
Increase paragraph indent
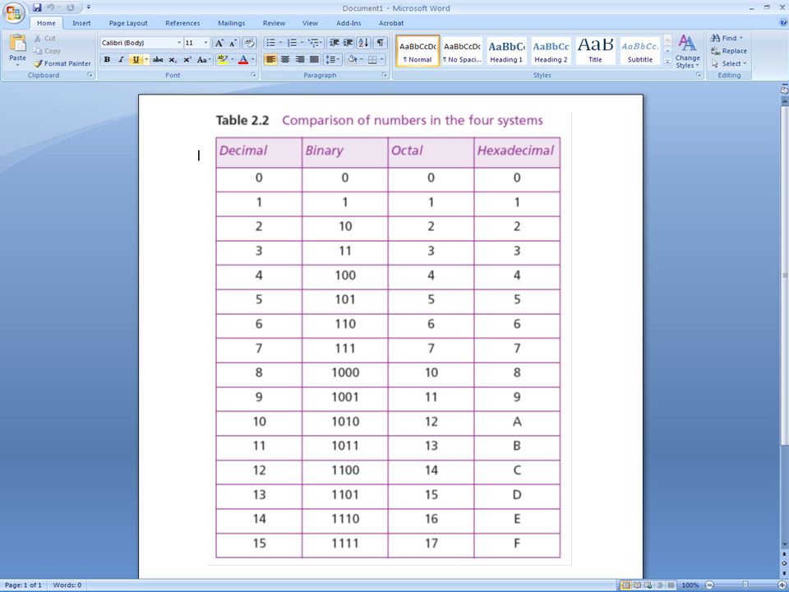(x=348, y=43)
